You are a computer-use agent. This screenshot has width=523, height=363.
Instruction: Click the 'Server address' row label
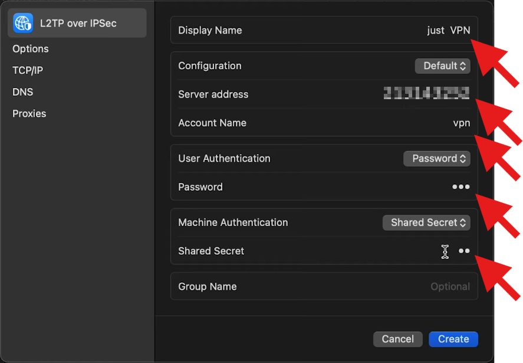(x=213, y=94)
